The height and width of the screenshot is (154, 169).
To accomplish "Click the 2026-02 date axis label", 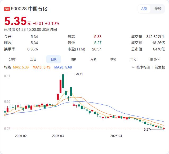I will click(21, 136).
